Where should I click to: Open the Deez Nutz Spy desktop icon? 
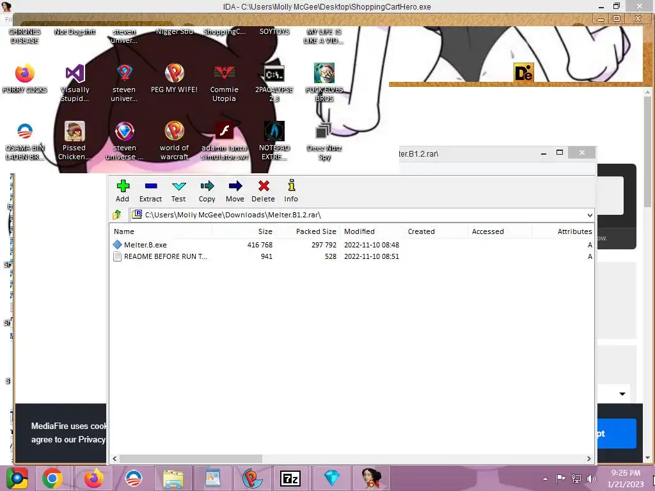[x=324, y=141]
